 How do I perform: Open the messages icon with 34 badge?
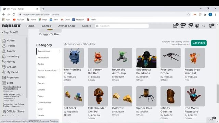point(190,26)
